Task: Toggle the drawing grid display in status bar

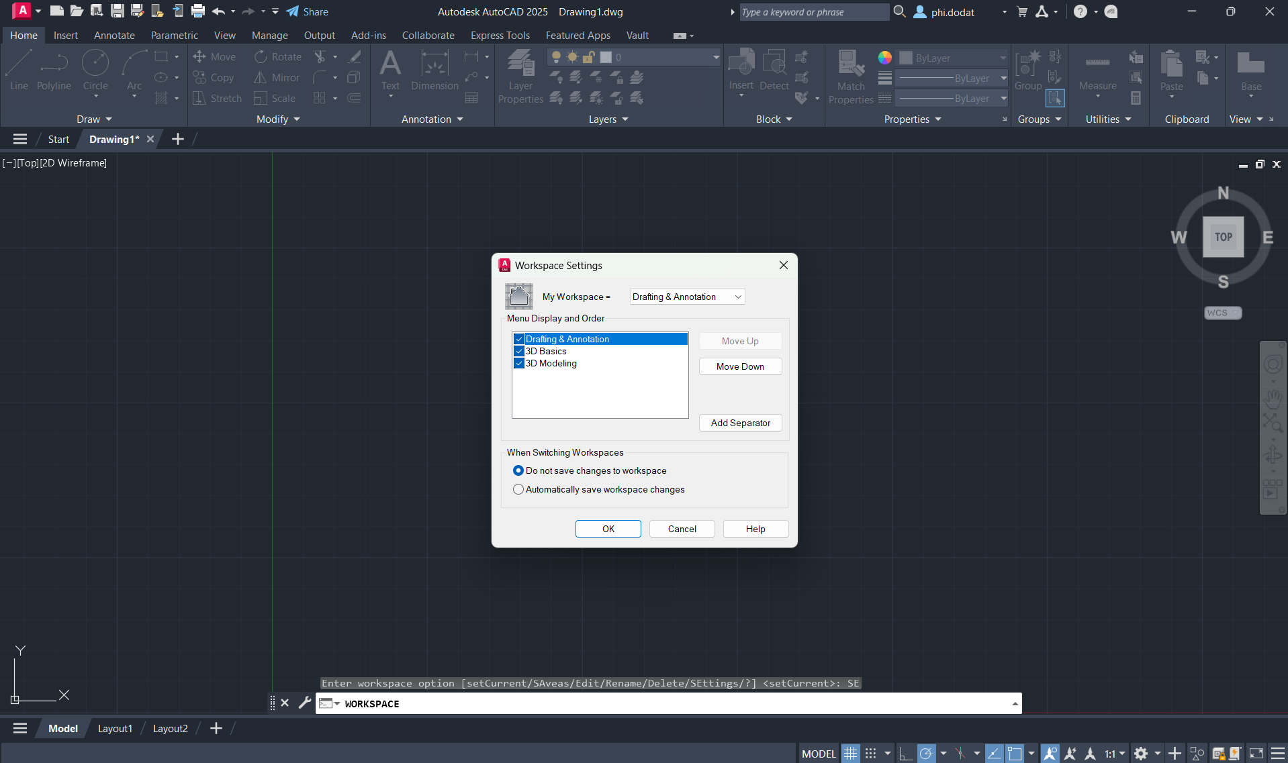Action: tap(850, 754)
